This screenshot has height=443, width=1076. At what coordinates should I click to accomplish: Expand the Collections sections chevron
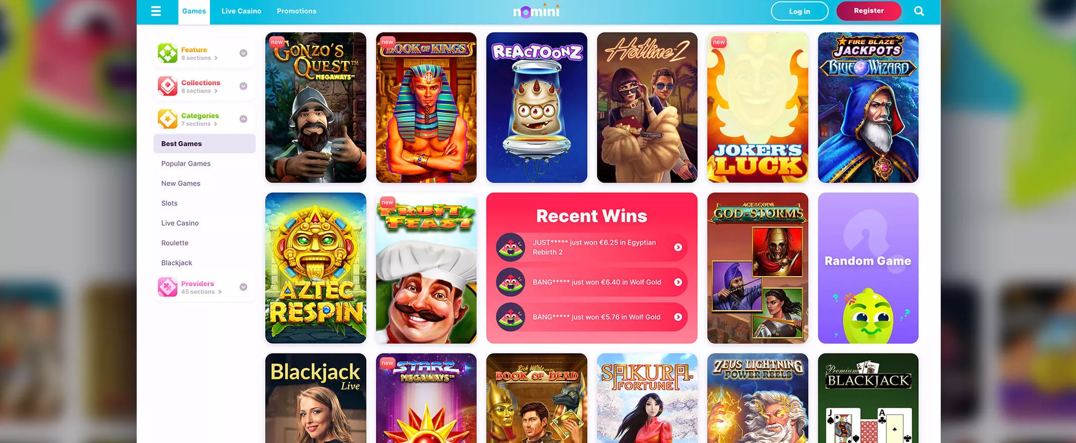pyautogui.click(x=243, y=86)
